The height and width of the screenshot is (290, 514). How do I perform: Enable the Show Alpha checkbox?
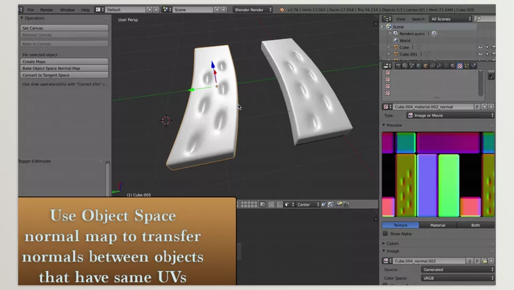pos(385,234)
